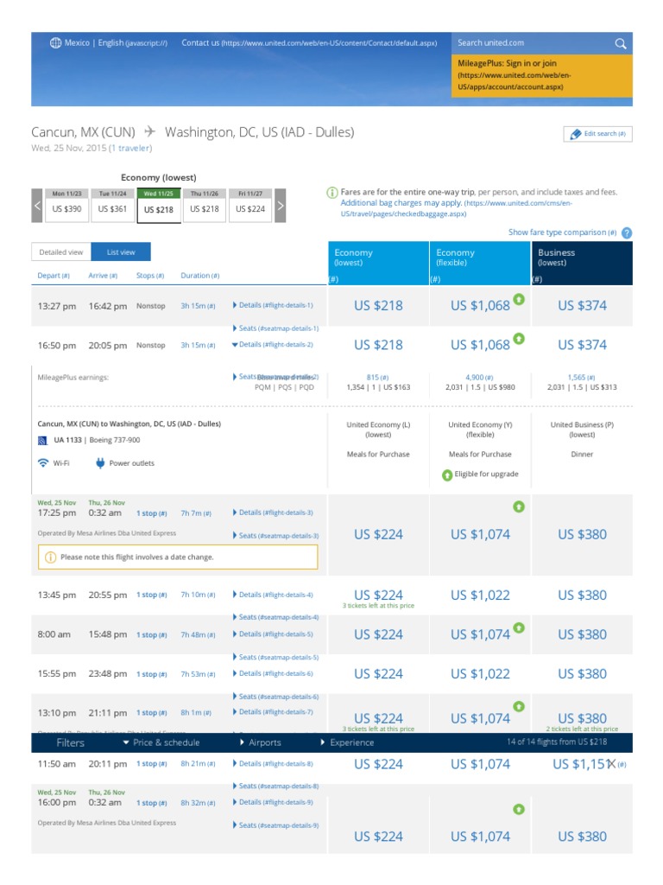This screenshot has height=885, width=663.
Task: Sort flights by the Duration column
Action: 199,276
